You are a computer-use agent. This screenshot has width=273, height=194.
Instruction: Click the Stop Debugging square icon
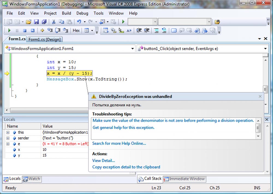tap(25, 31)
